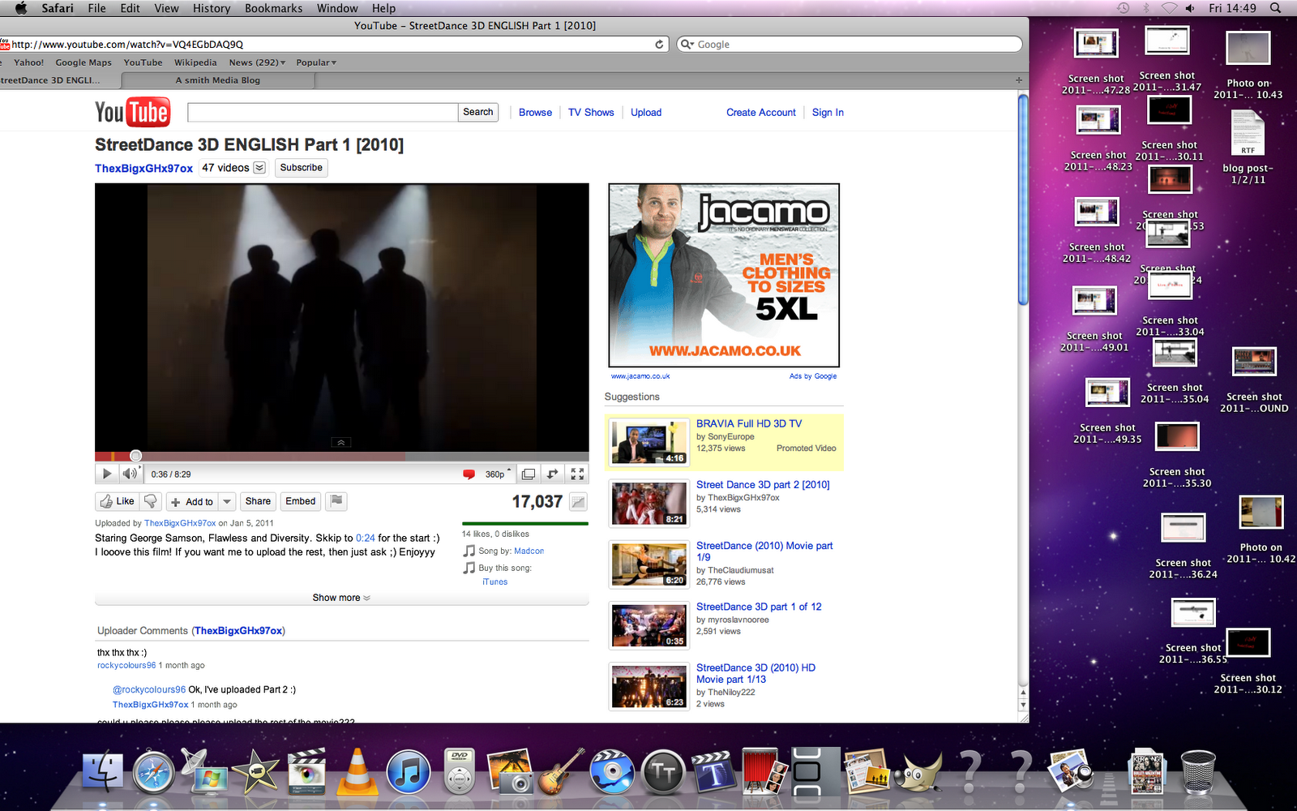Expand the player chevron panel
This screenshot has height=811, width=1297.
point(341,443)
